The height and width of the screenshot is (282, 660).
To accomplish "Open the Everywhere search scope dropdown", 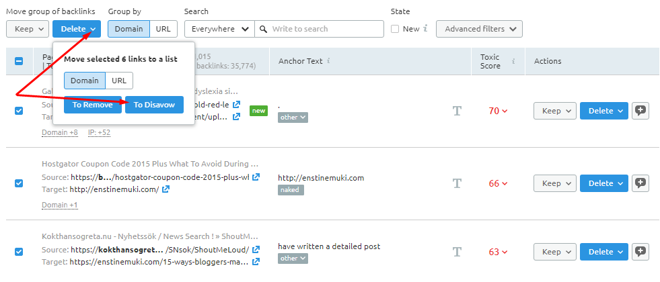I will [219, 29].
